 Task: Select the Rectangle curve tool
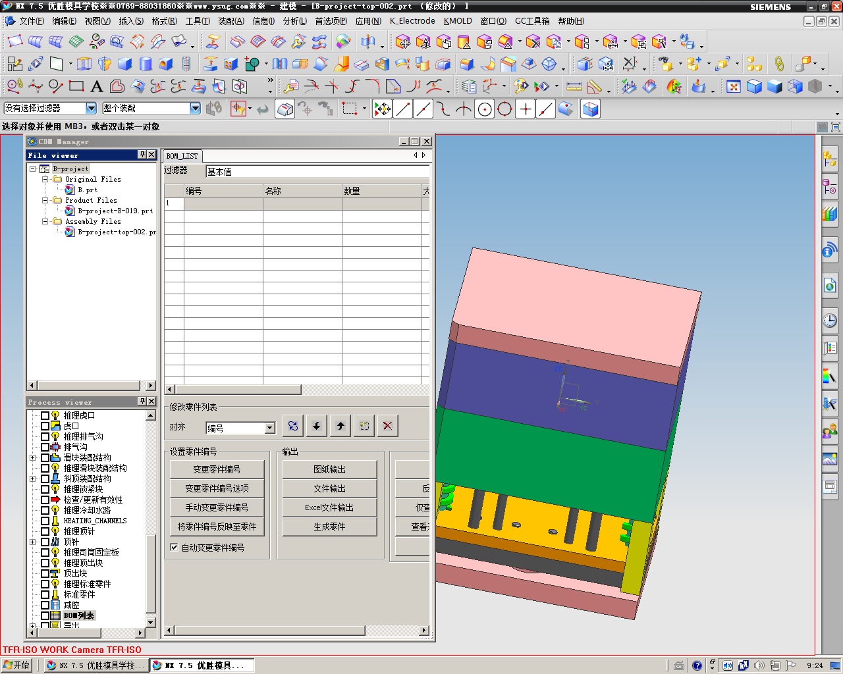coord(76,86)
